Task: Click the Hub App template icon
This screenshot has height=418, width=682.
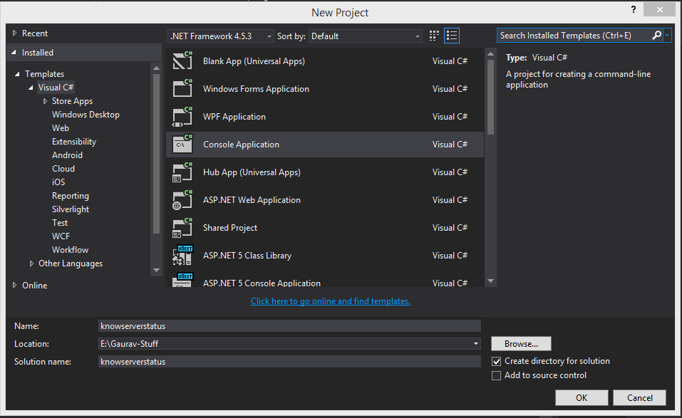Action: (x=182, y=173)
